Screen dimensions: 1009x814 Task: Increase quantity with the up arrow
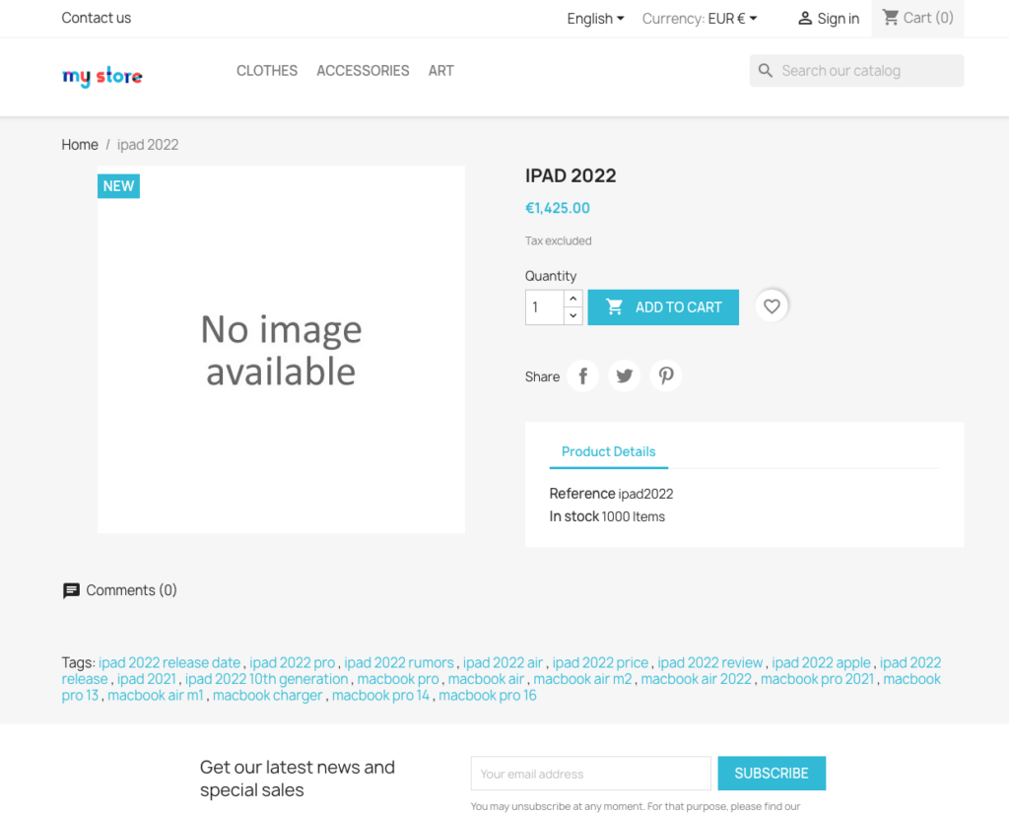tap(573, 299)
